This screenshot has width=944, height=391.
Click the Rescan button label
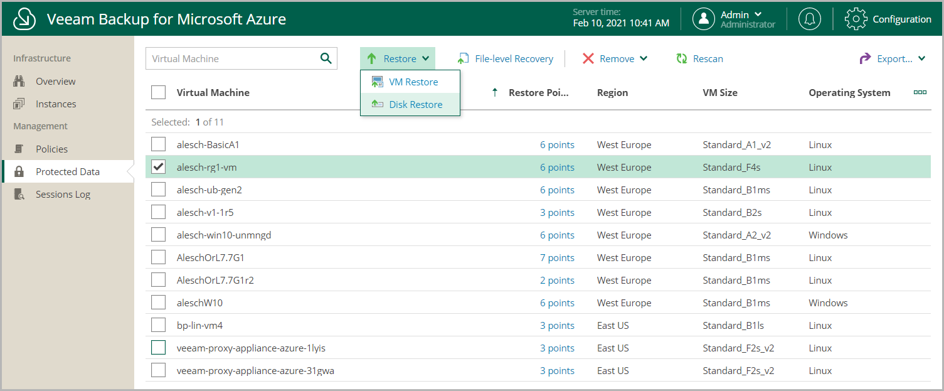point(708,58)
